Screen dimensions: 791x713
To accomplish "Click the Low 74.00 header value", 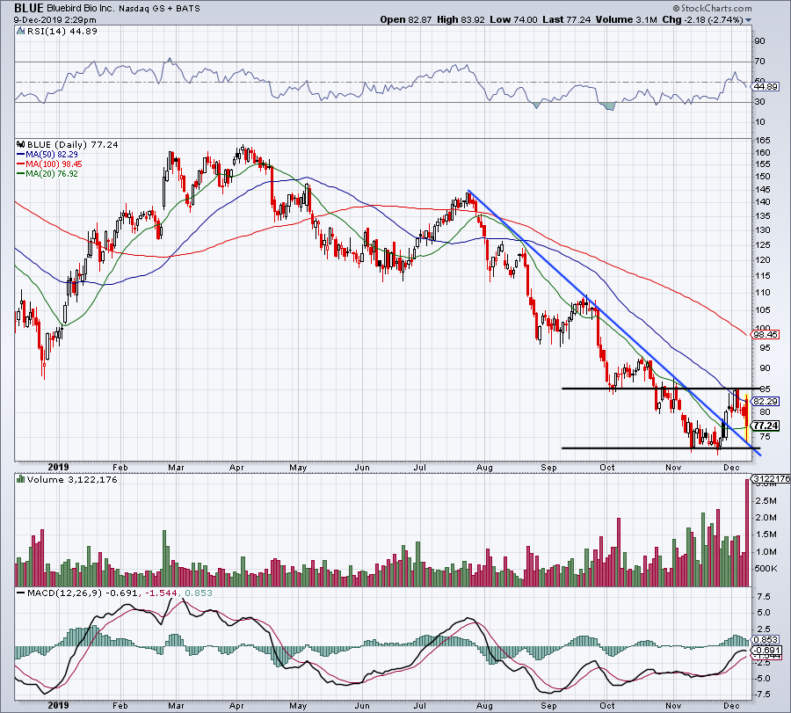I will click(x=513, y=19).
